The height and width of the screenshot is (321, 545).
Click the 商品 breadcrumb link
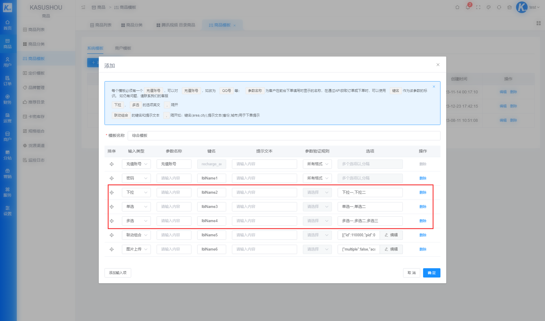tap(99, 7)
